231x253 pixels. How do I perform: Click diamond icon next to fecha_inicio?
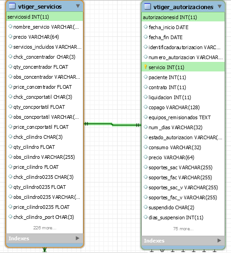click(145, 27)
